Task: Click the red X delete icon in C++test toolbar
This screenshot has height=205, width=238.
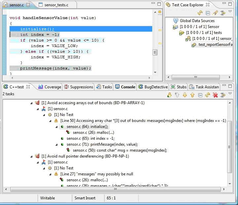Action: tap(215, 95)
